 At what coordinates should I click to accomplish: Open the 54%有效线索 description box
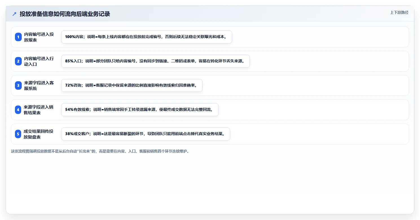pyautogui.click(x=140, y=110)
